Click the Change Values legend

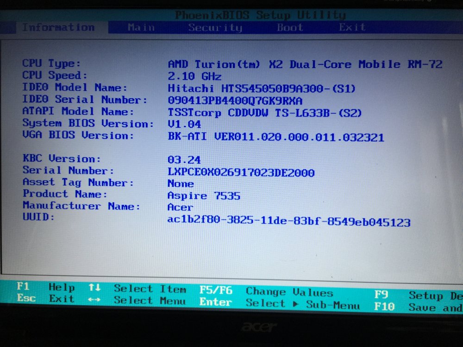[x=289, y=292]
